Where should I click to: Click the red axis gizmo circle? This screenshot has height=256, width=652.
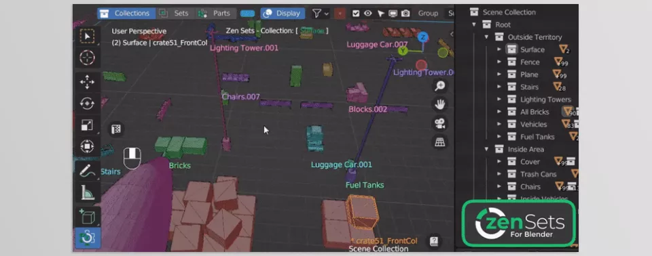(x=422, y=65)
